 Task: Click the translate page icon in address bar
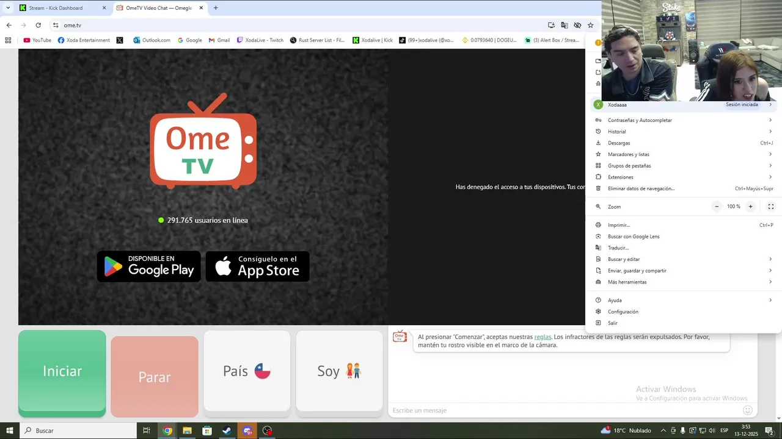[x=564, y=25]
